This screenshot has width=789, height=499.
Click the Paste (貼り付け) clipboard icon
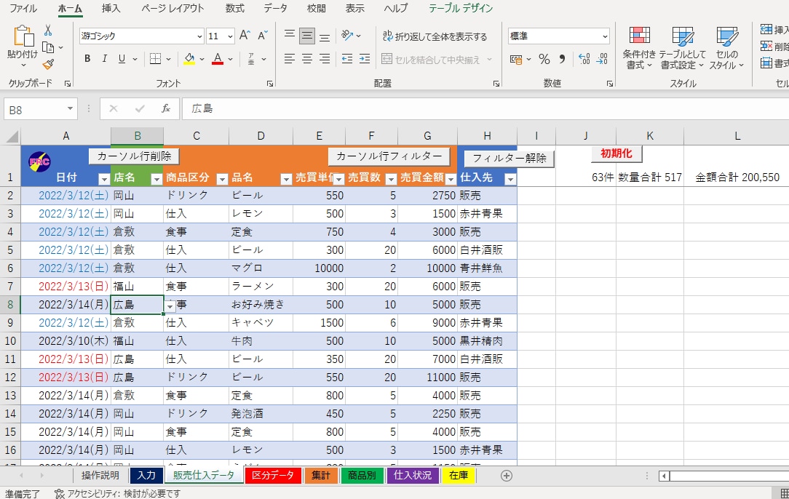coord(23,36)
